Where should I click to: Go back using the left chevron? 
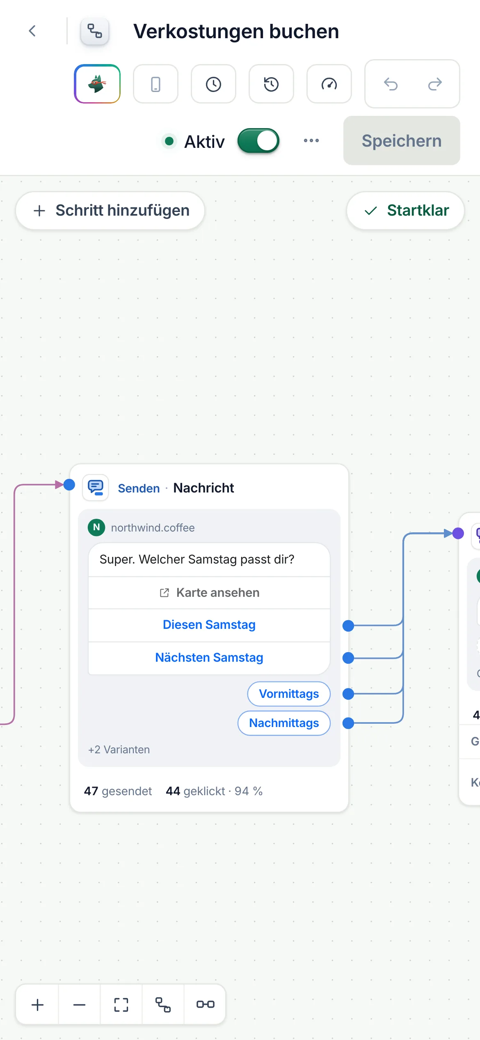coord(32,31)
